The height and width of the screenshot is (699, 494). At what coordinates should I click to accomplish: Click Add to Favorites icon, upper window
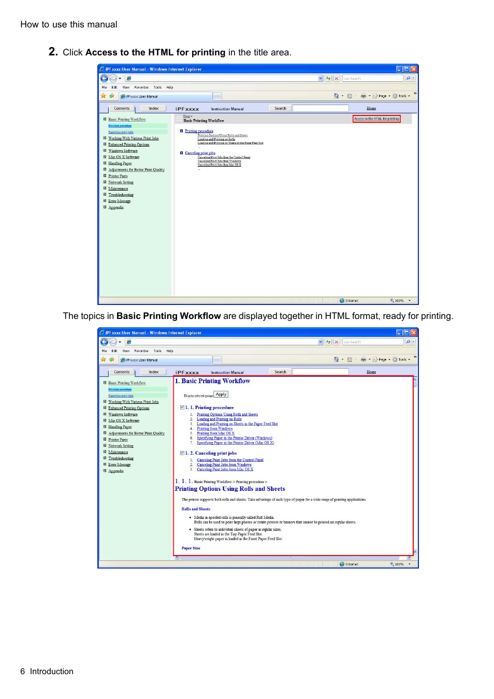[111, 96]
